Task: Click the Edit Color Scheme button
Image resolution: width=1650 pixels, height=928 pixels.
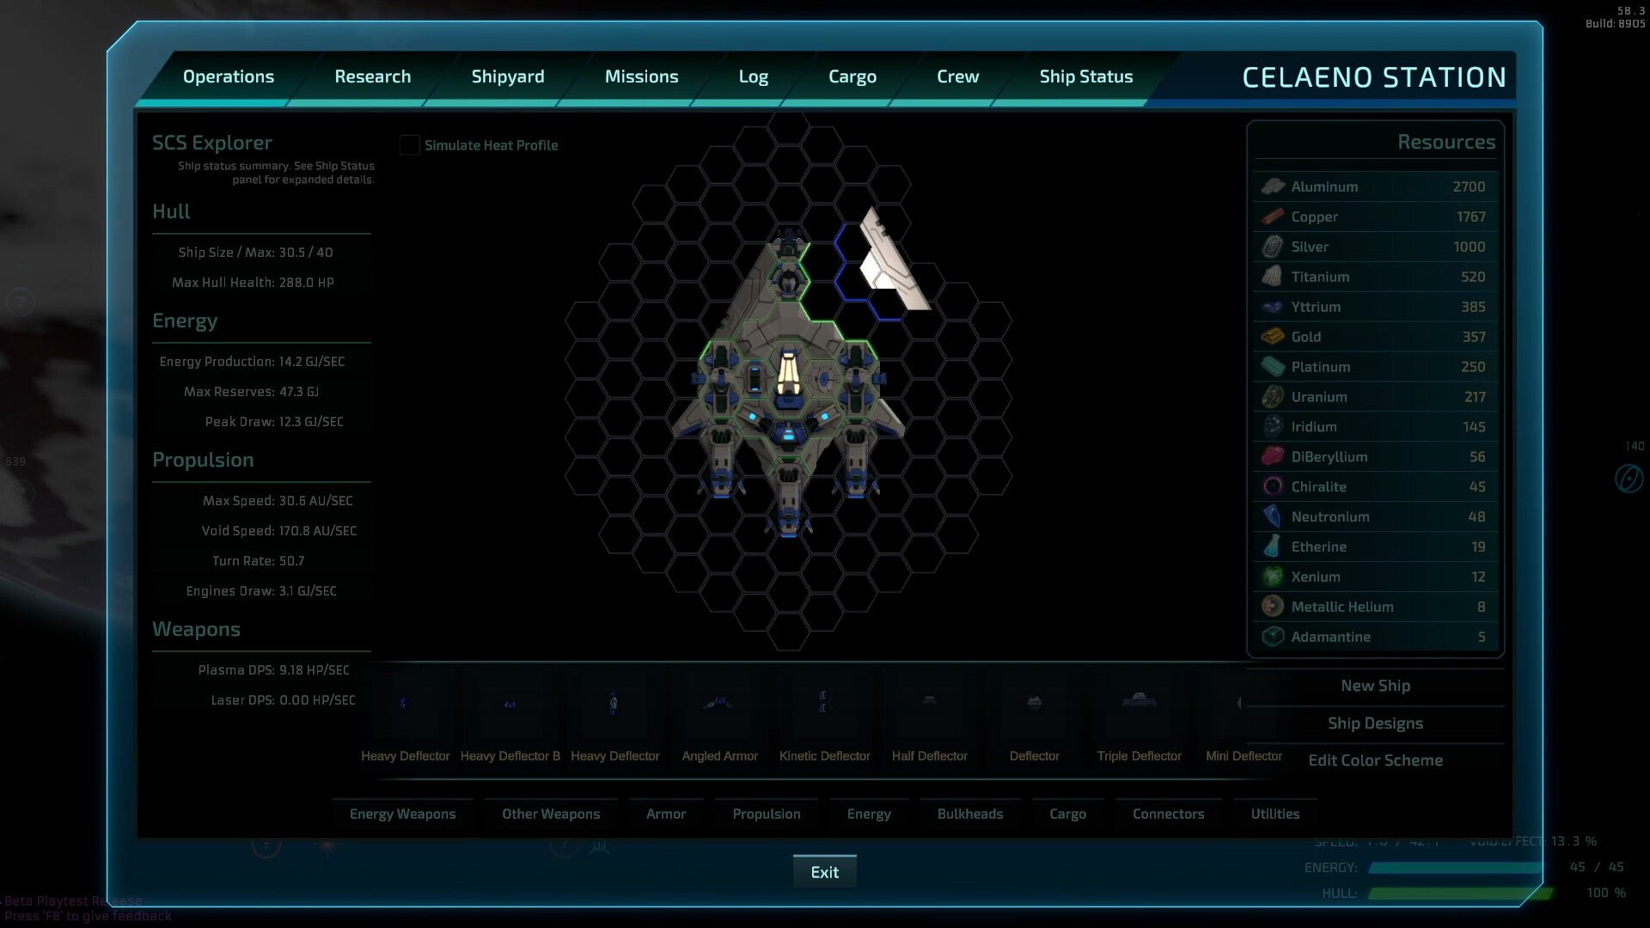Action: point(1376,760)
